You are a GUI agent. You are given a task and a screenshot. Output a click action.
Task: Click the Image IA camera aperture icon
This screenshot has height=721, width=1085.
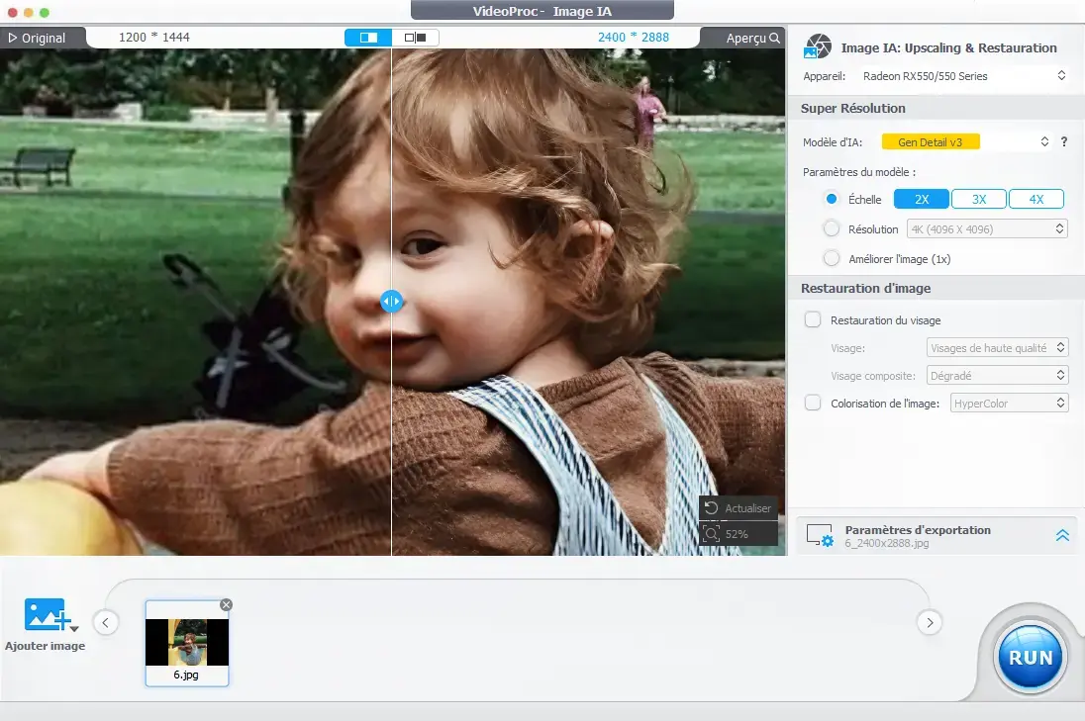point(819,44)
